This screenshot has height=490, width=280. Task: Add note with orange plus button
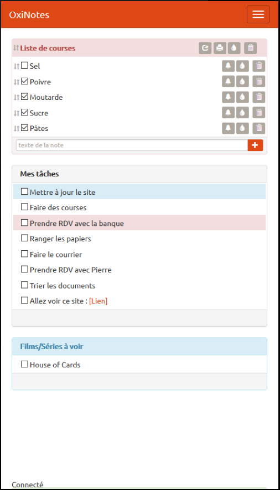point(256,145)
